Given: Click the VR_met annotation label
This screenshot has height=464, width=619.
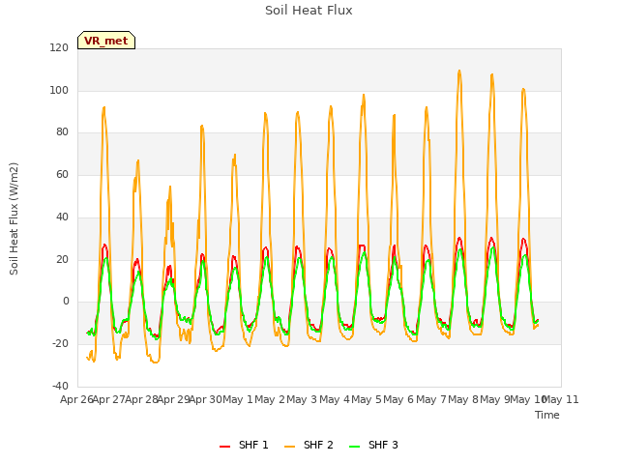Looking at the screenshot, I should pyautogui.click(x=106, y=41).
